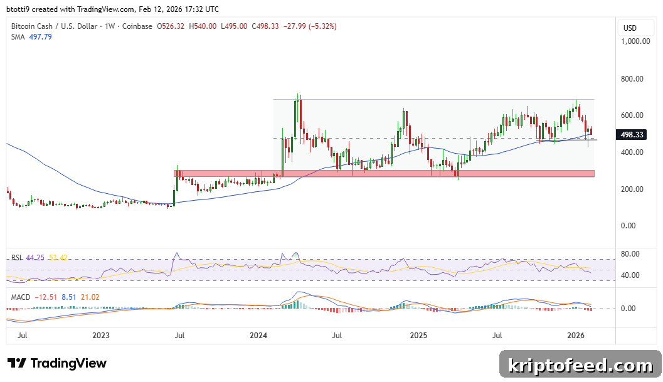Click the MACD signal value 21.02

click(90, 297)
